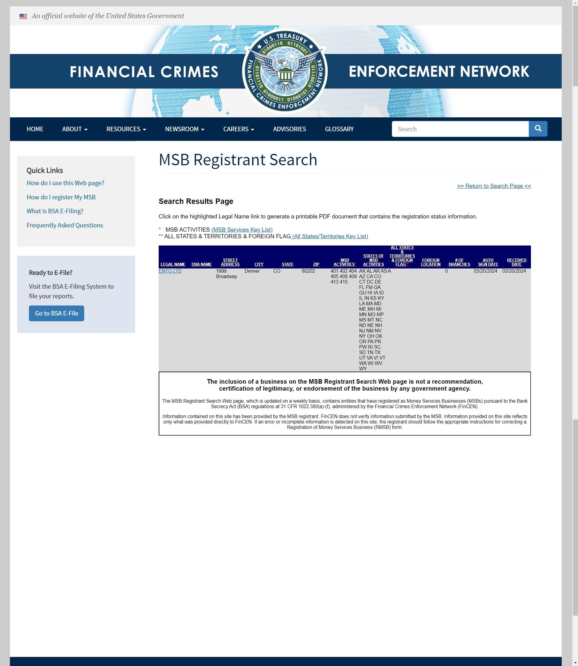Sort by the Received Date column header
The height and width of the screenshot is (666, 578).
516,262
